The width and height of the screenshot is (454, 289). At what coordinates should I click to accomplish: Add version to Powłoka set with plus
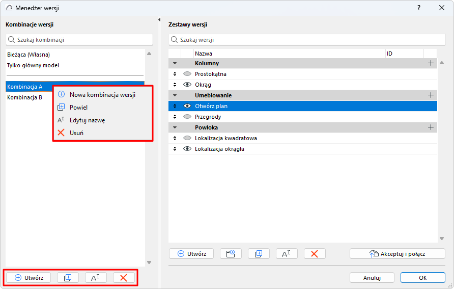coord(431,127)
